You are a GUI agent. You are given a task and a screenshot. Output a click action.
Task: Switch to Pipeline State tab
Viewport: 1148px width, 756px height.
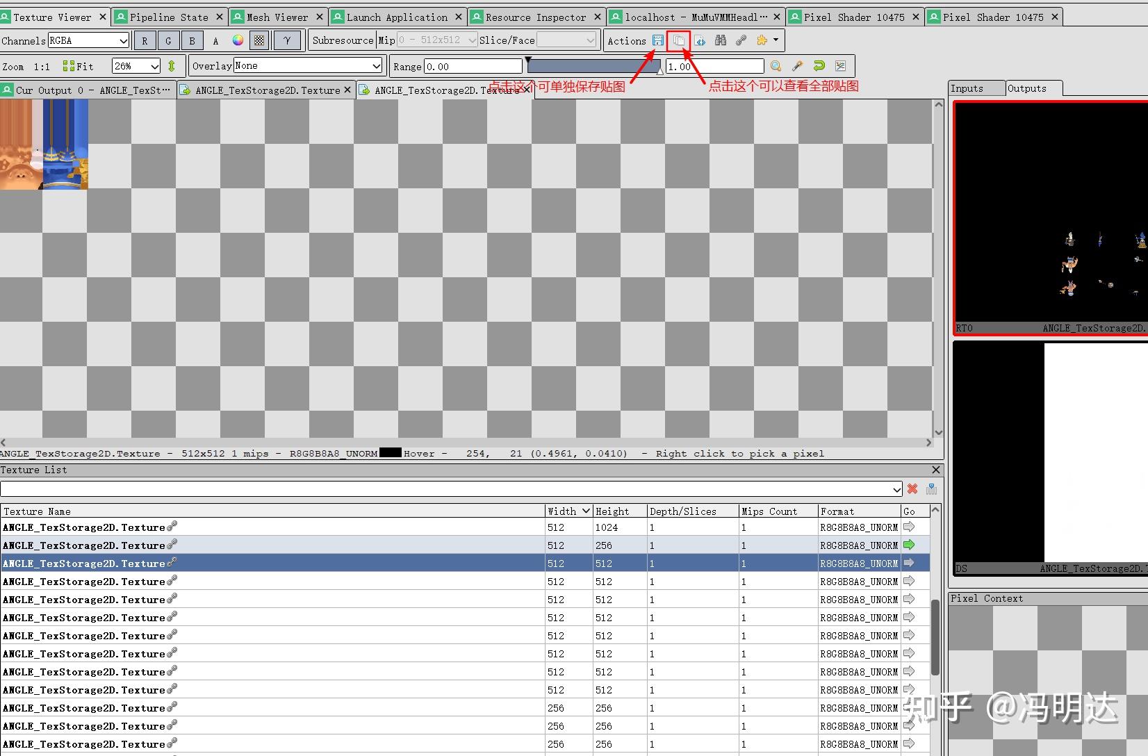click(169, 17)
